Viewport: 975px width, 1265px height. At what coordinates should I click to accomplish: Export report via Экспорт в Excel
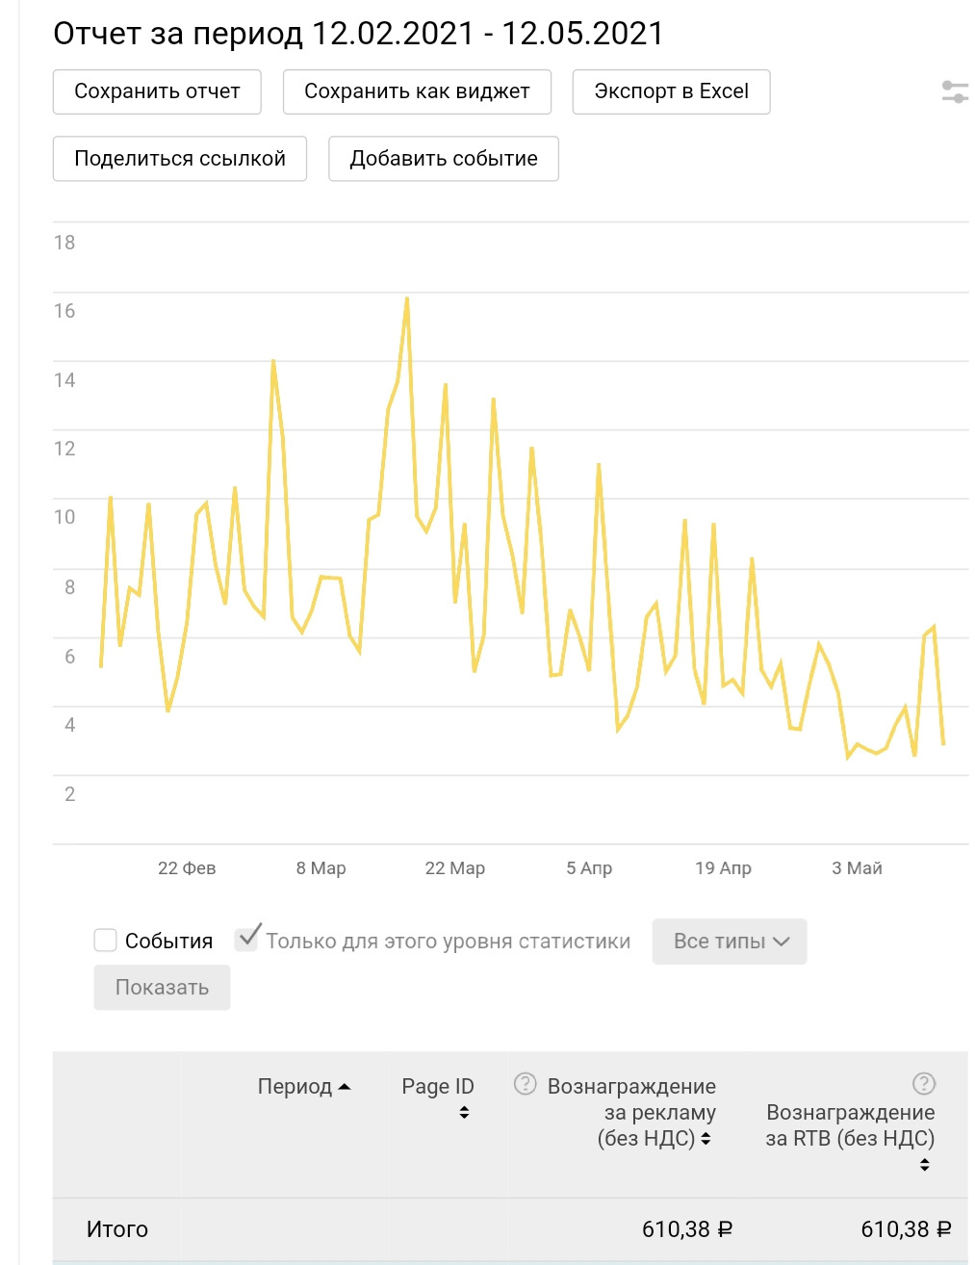coord(671,91)
